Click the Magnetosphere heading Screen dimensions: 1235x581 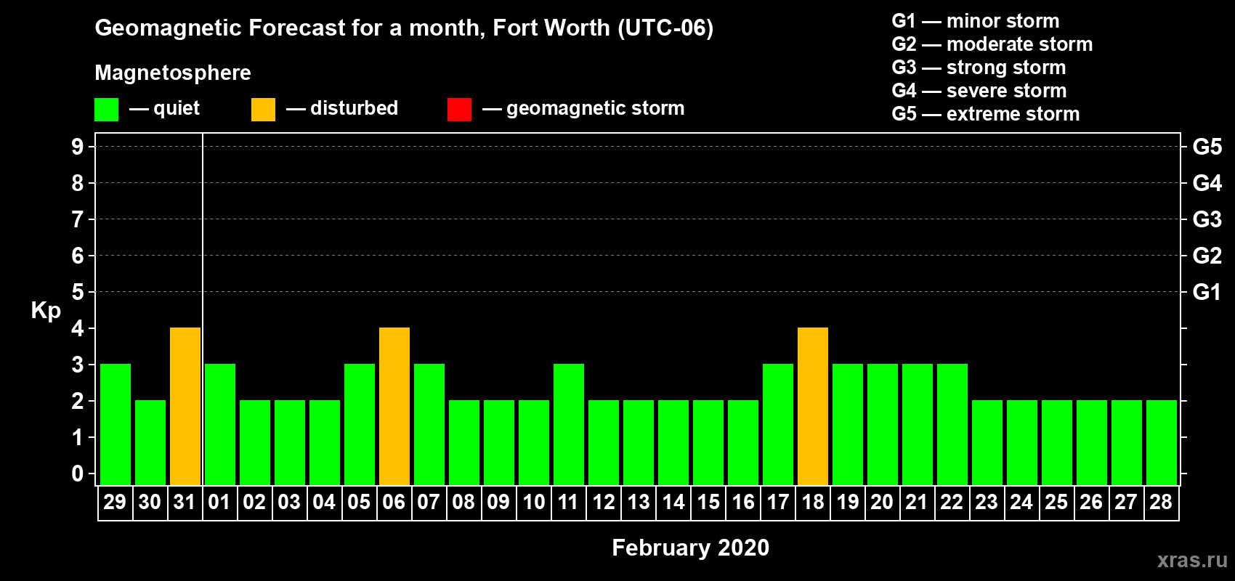(173, 73)
